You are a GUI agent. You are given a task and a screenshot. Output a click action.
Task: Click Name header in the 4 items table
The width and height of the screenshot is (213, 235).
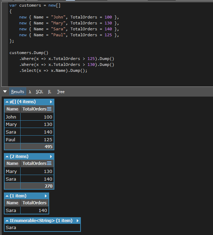(12, 109)
